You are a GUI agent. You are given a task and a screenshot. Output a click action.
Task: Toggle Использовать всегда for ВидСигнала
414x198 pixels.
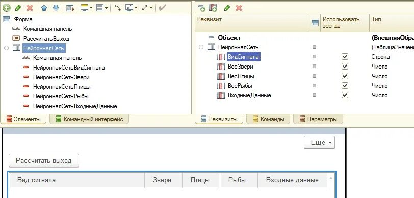[x=345, y=56]
